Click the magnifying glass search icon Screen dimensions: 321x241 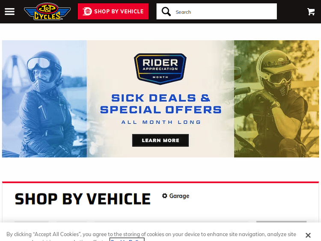166,12
